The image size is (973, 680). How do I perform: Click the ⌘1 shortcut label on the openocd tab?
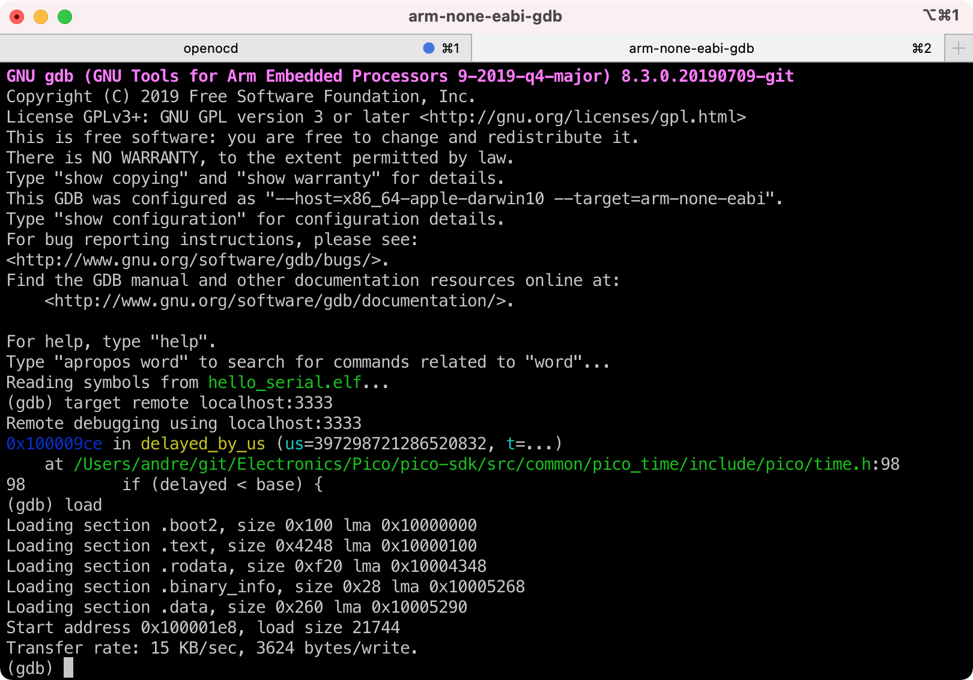click(x=450, y=48)
